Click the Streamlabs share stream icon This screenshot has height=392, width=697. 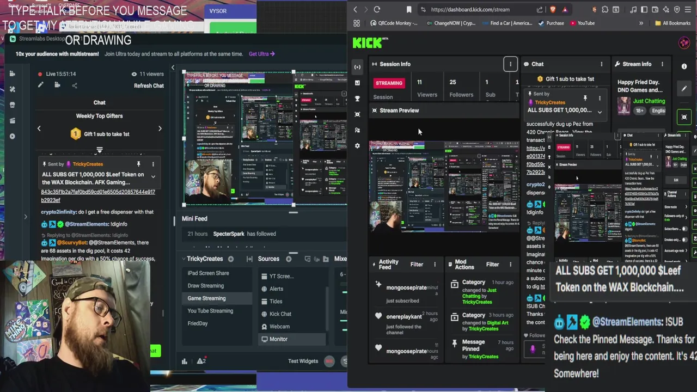point(75,85)
